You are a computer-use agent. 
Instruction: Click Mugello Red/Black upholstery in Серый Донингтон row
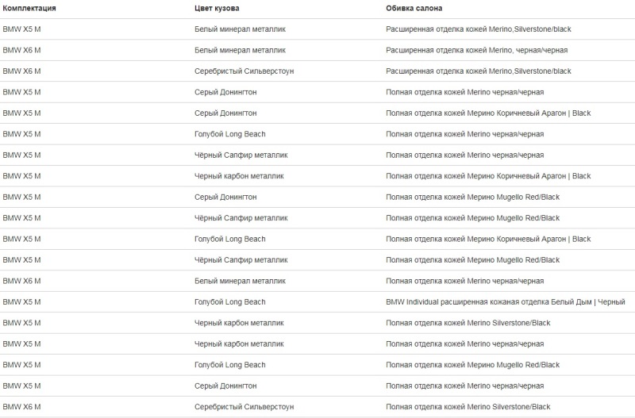(x=472, y=197)
